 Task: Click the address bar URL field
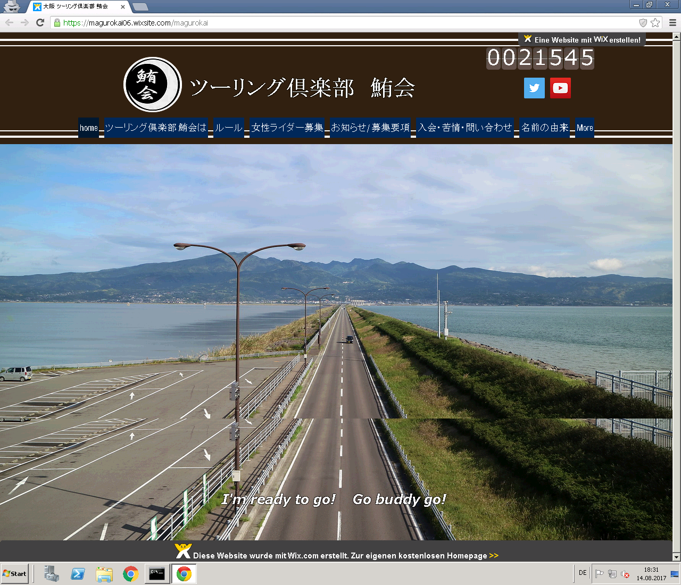(346, 22)
